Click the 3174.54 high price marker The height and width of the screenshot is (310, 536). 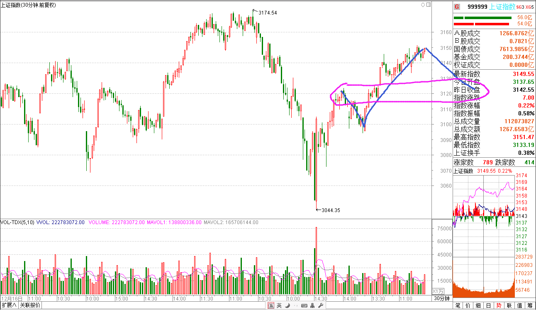267,13
